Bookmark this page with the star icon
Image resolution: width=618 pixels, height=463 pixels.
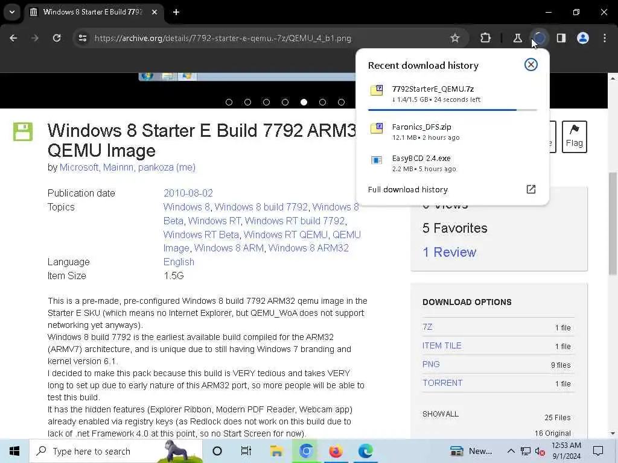pyautogui.click(x=455, y=38)
